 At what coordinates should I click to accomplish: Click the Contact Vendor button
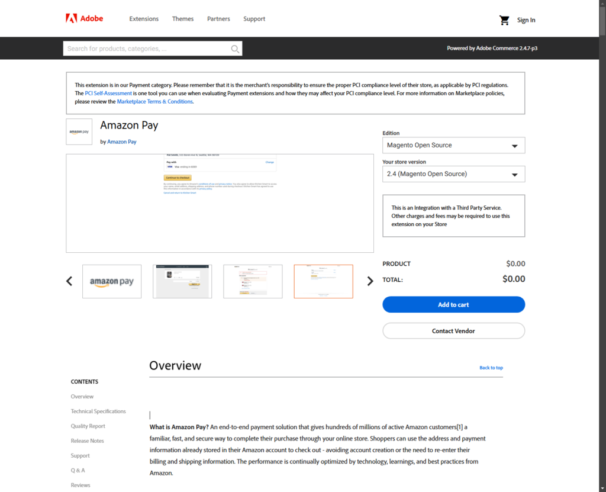pyautogui.click(x=453, y=330)
